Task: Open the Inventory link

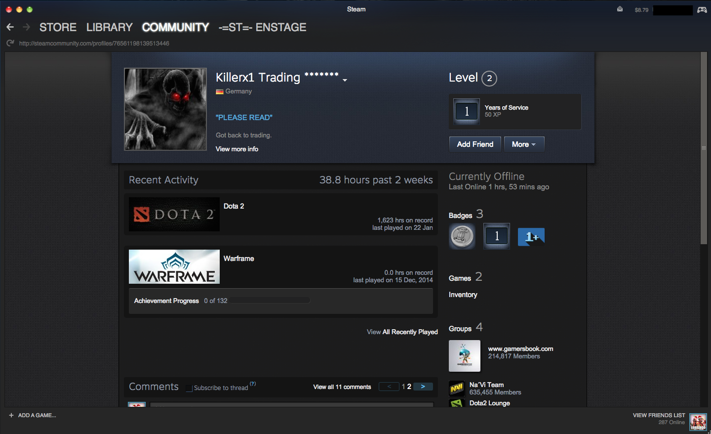Action: point(463,295)
